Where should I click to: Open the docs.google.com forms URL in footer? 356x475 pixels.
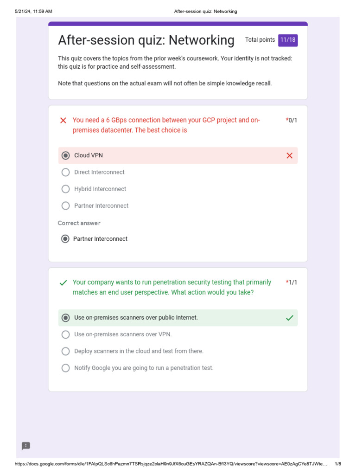[x=172, y=464]
